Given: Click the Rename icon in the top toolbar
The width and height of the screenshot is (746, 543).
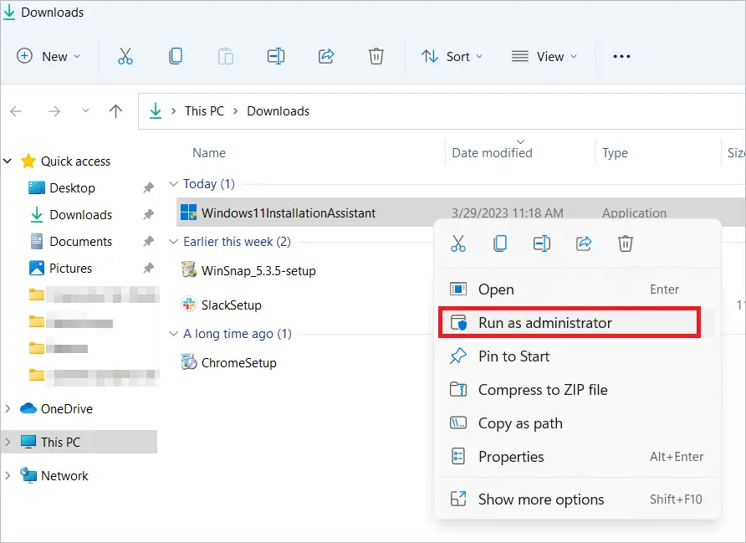Looking at the screenshot, I should coord(276,56).
